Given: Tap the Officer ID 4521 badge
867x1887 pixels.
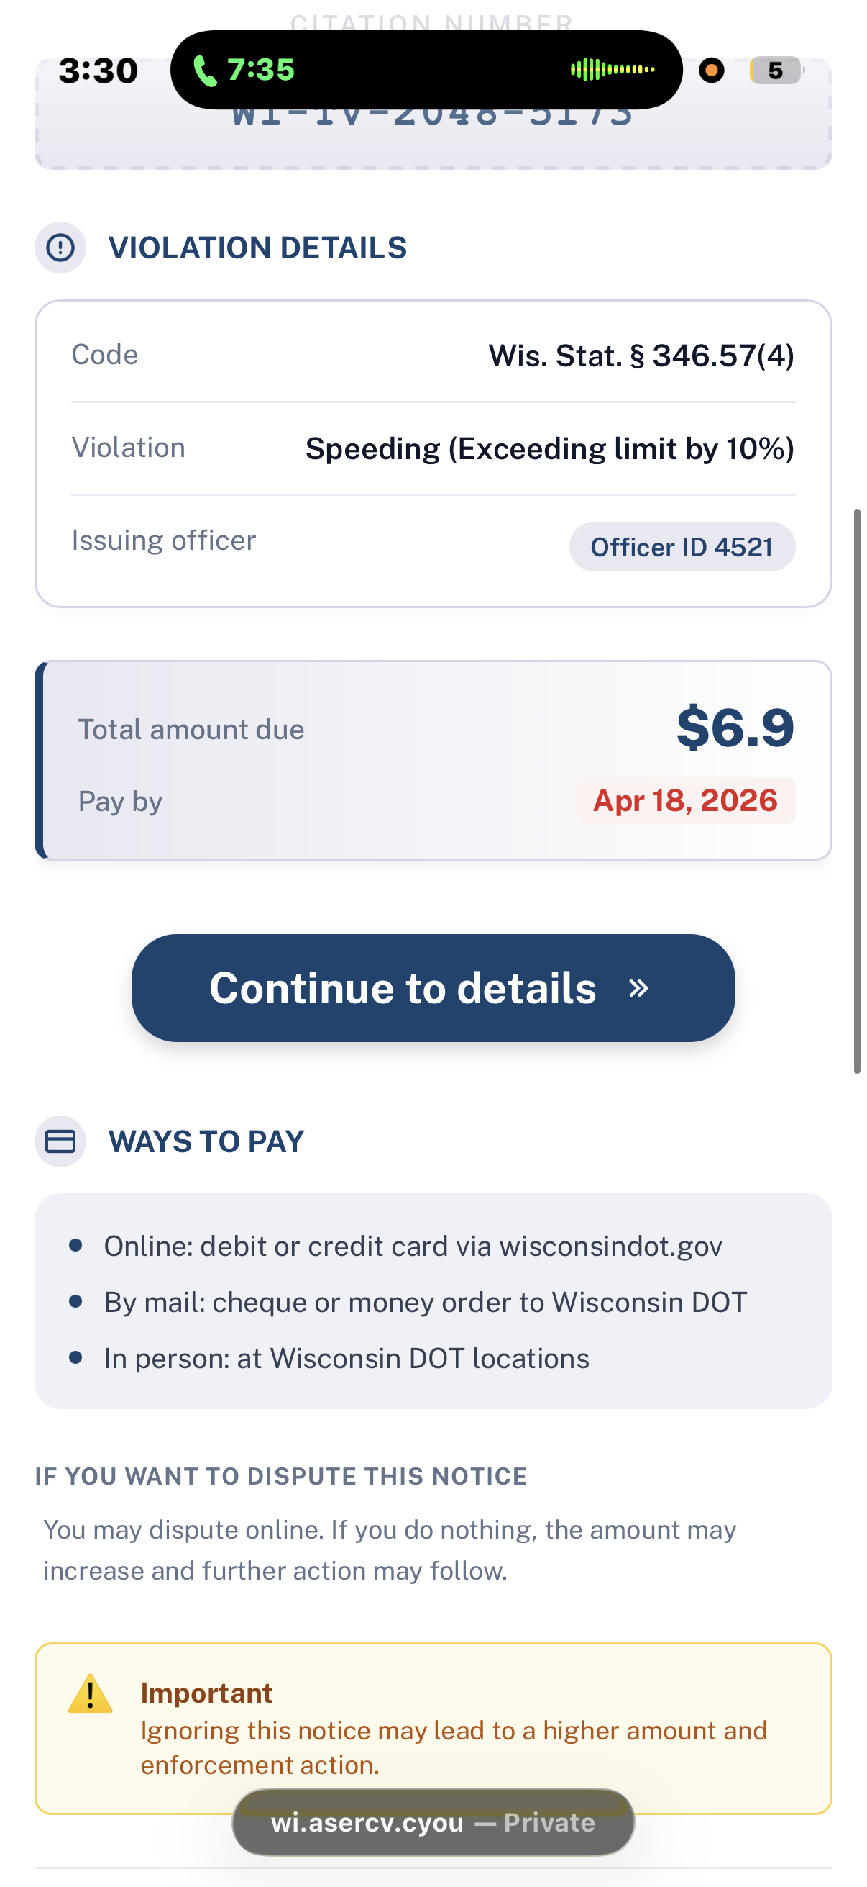Looking at the screenshot, I should click(x=682, y=546).
